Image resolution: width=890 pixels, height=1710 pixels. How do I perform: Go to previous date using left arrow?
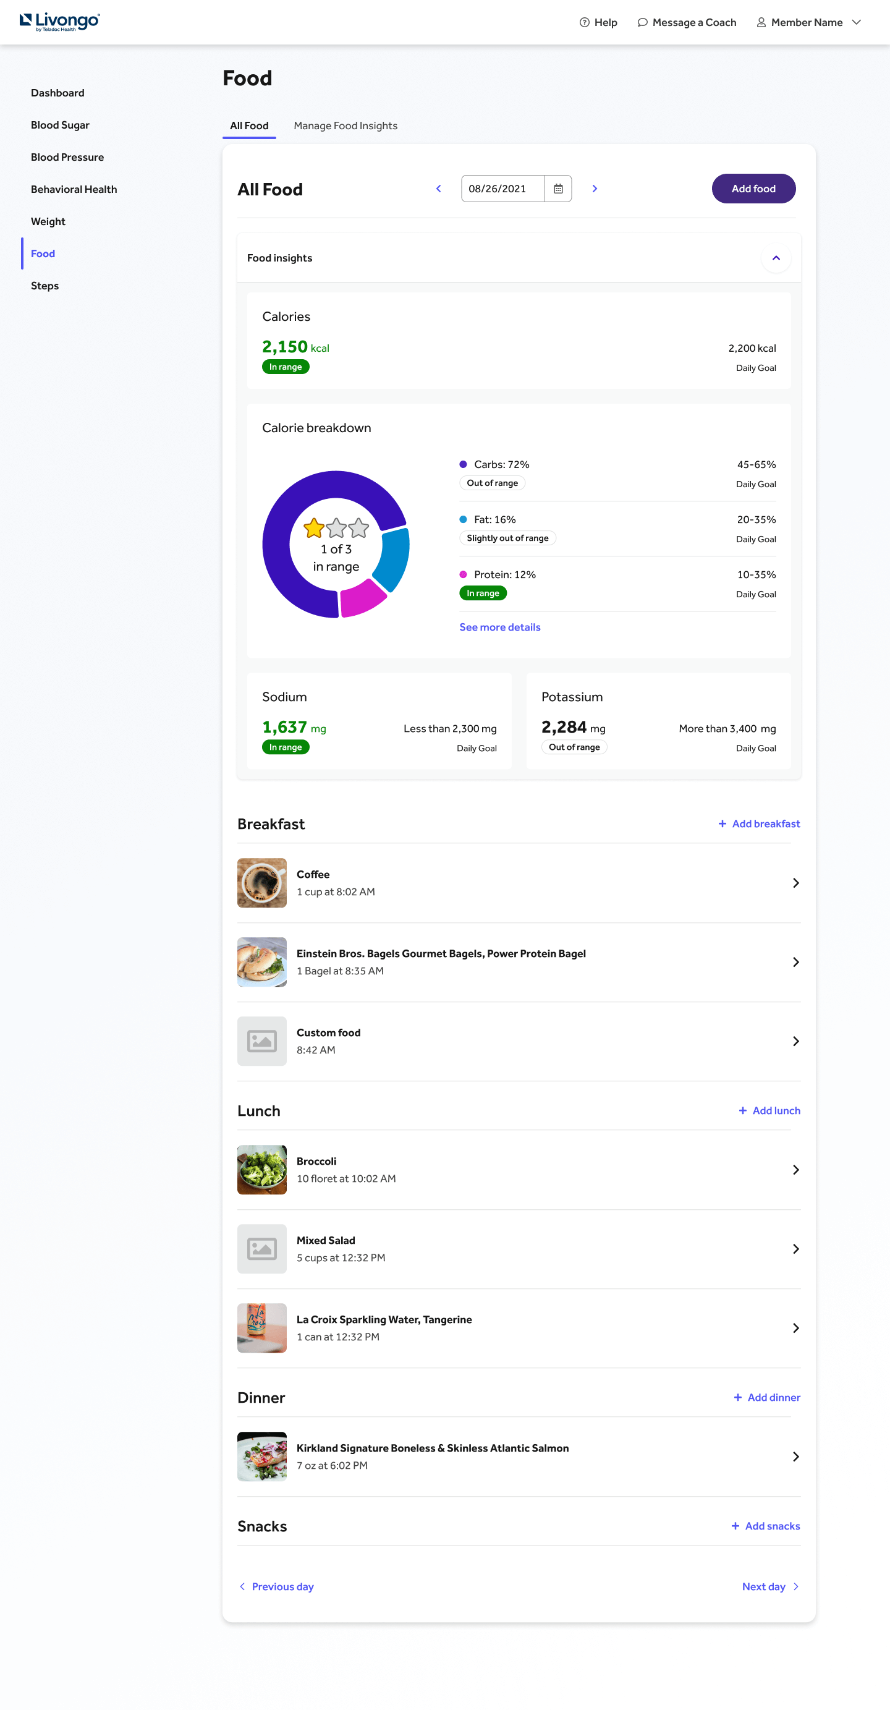coord(439,189)
